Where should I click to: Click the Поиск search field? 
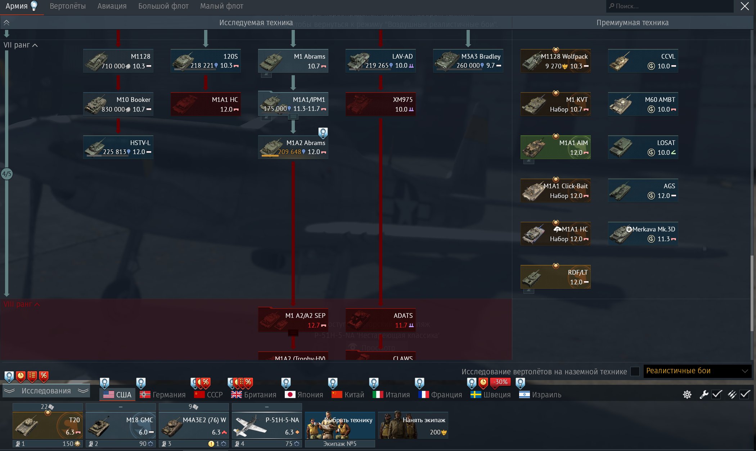click(x=670, y=6)
